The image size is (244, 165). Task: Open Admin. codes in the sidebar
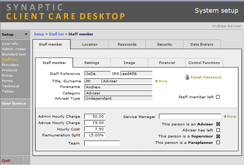pyautogui.click(x=14, y=49)
